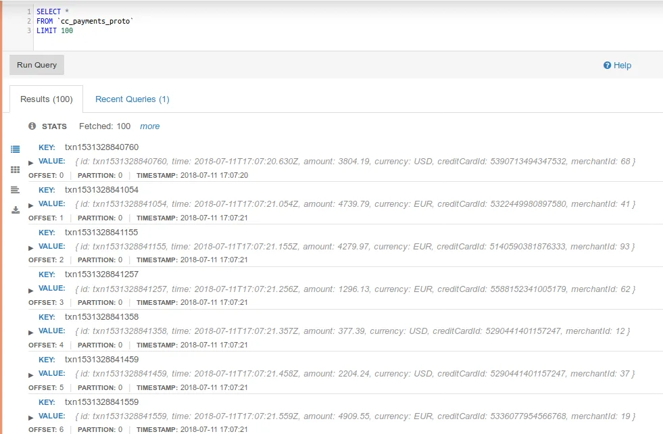The image size is (663, 434).
Task: Switch to grid view layout
Action: [15, 170]
